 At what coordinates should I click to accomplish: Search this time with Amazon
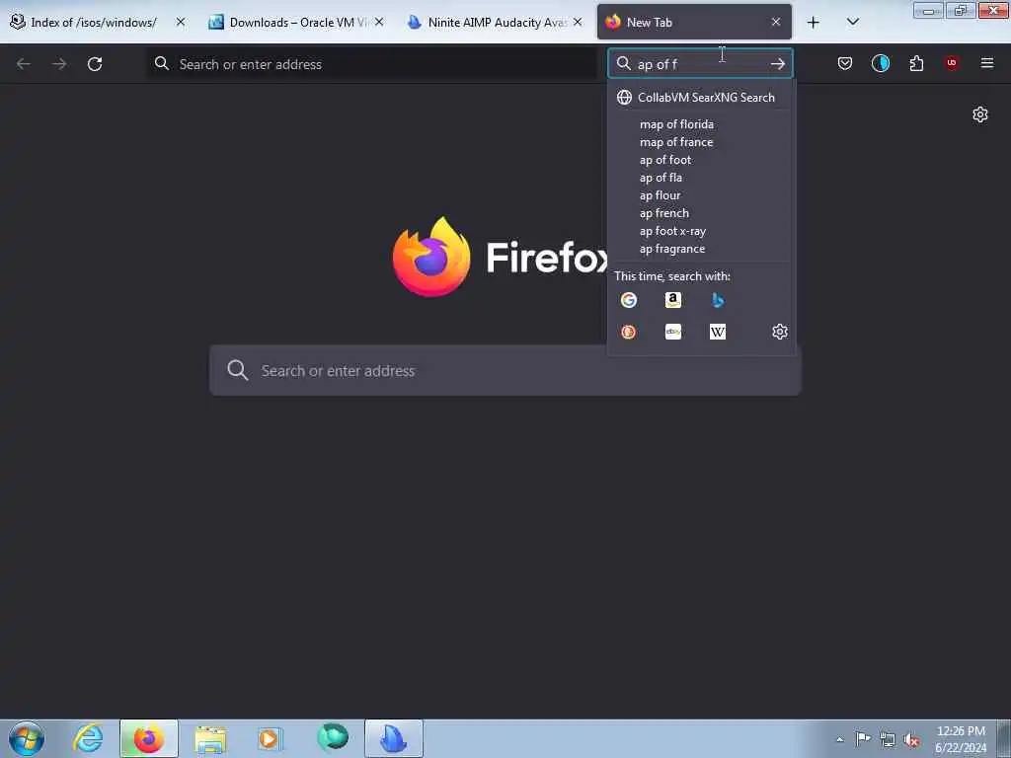[x=673, y=300]
